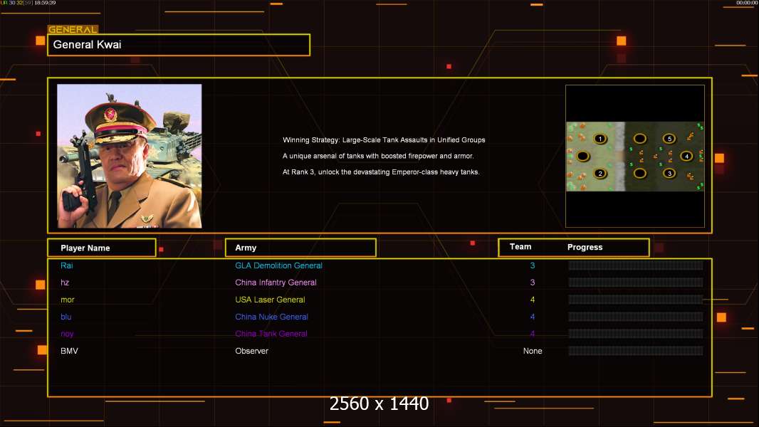Click the empty start slot left of position 5

coord(639,139)
